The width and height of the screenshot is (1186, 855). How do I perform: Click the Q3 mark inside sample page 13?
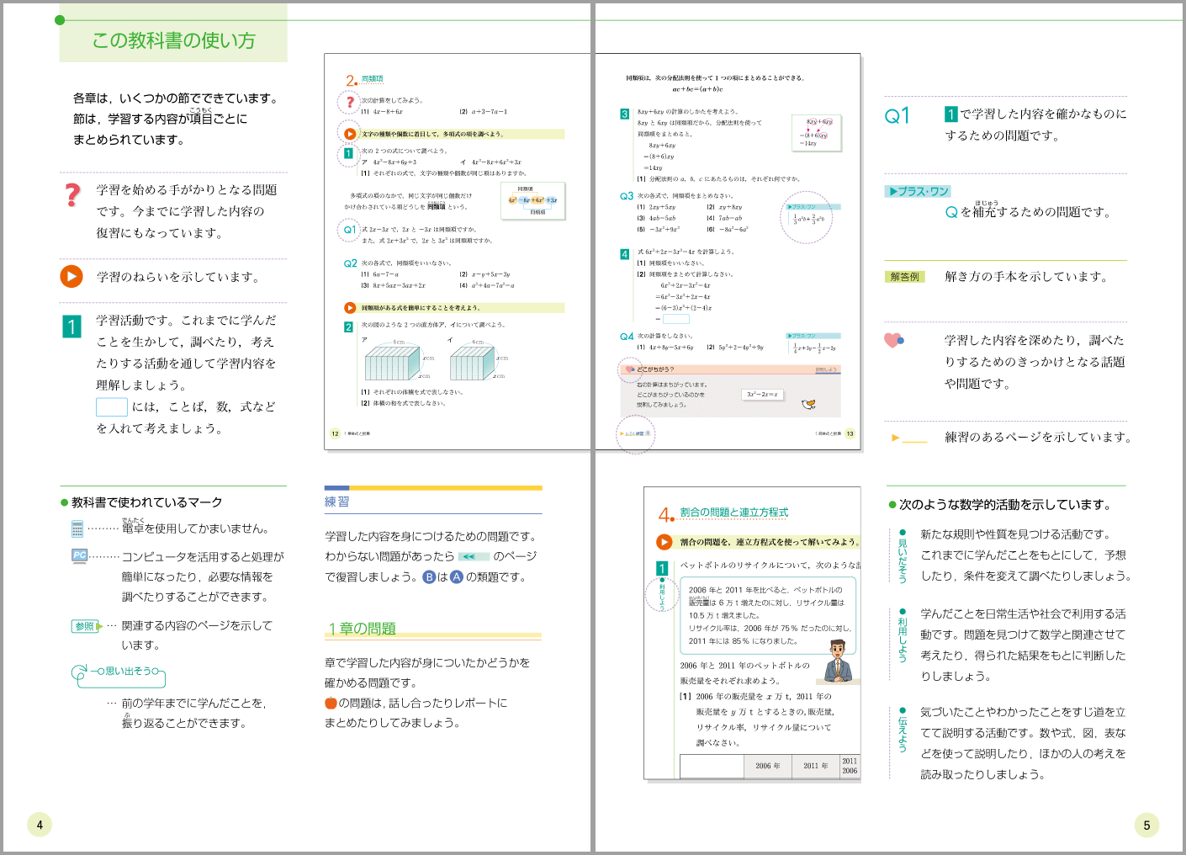point(627,196)
